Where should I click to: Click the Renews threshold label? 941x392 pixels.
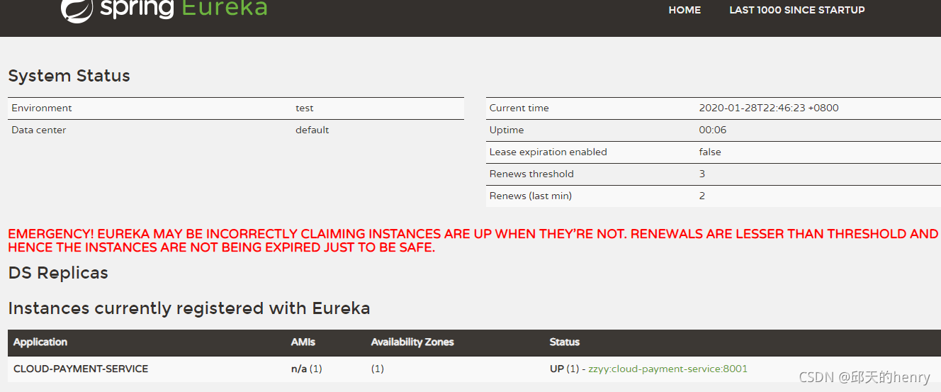531,174
